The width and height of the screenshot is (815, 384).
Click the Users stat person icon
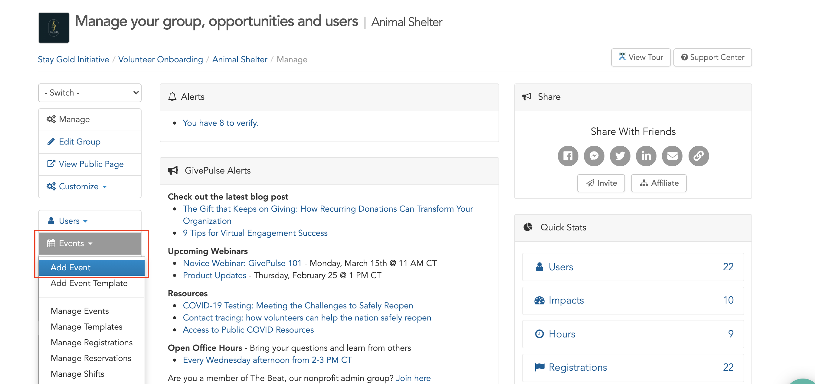coord(539,267)
